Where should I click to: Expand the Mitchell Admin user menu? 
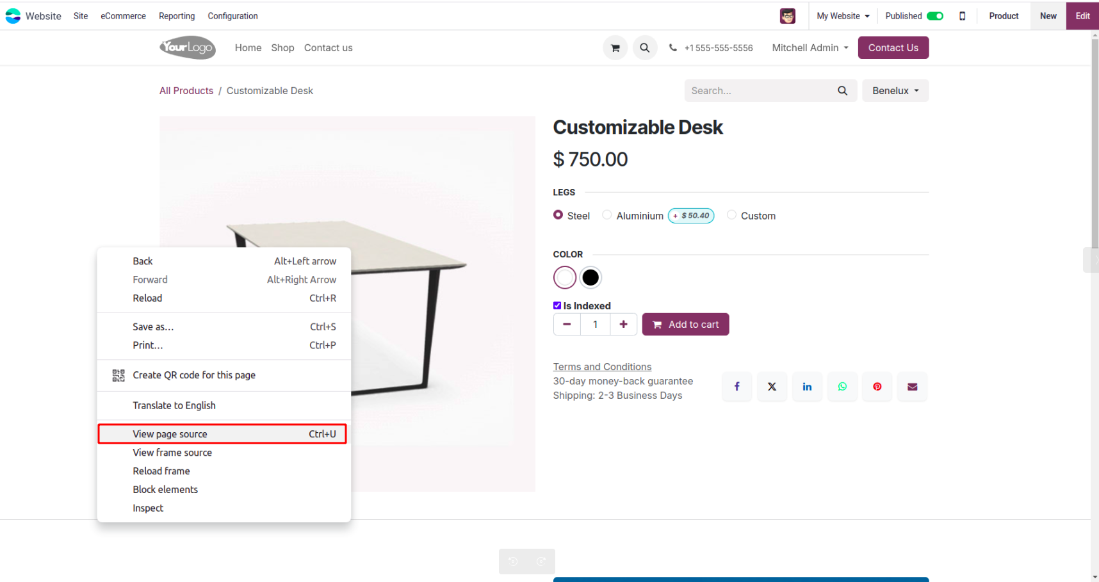(x=810, y=48)
